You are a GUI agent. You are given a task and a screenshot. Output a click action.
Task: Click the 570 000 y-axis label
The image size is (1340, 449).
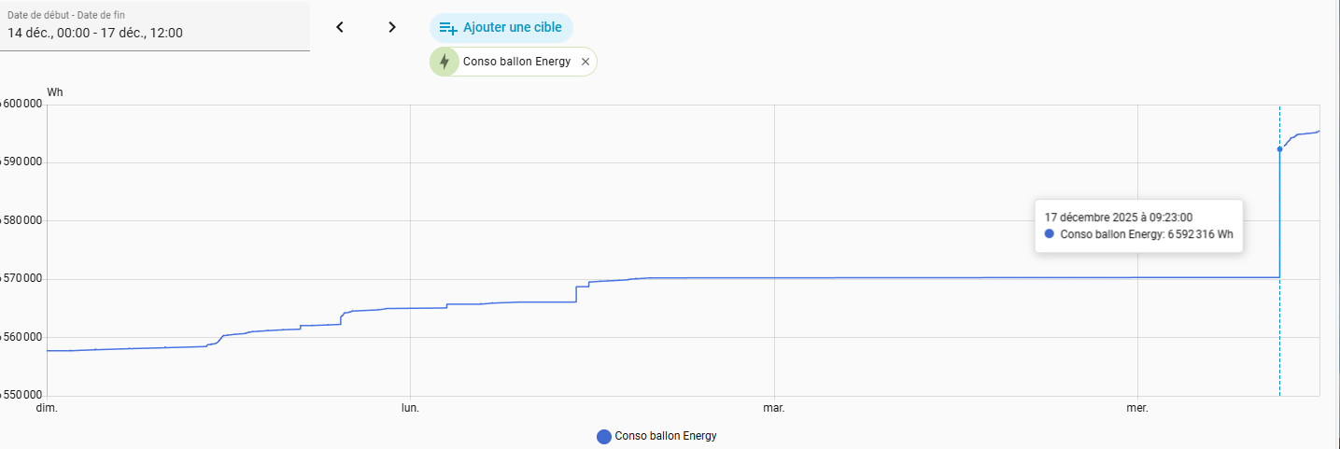click(22, 279)
